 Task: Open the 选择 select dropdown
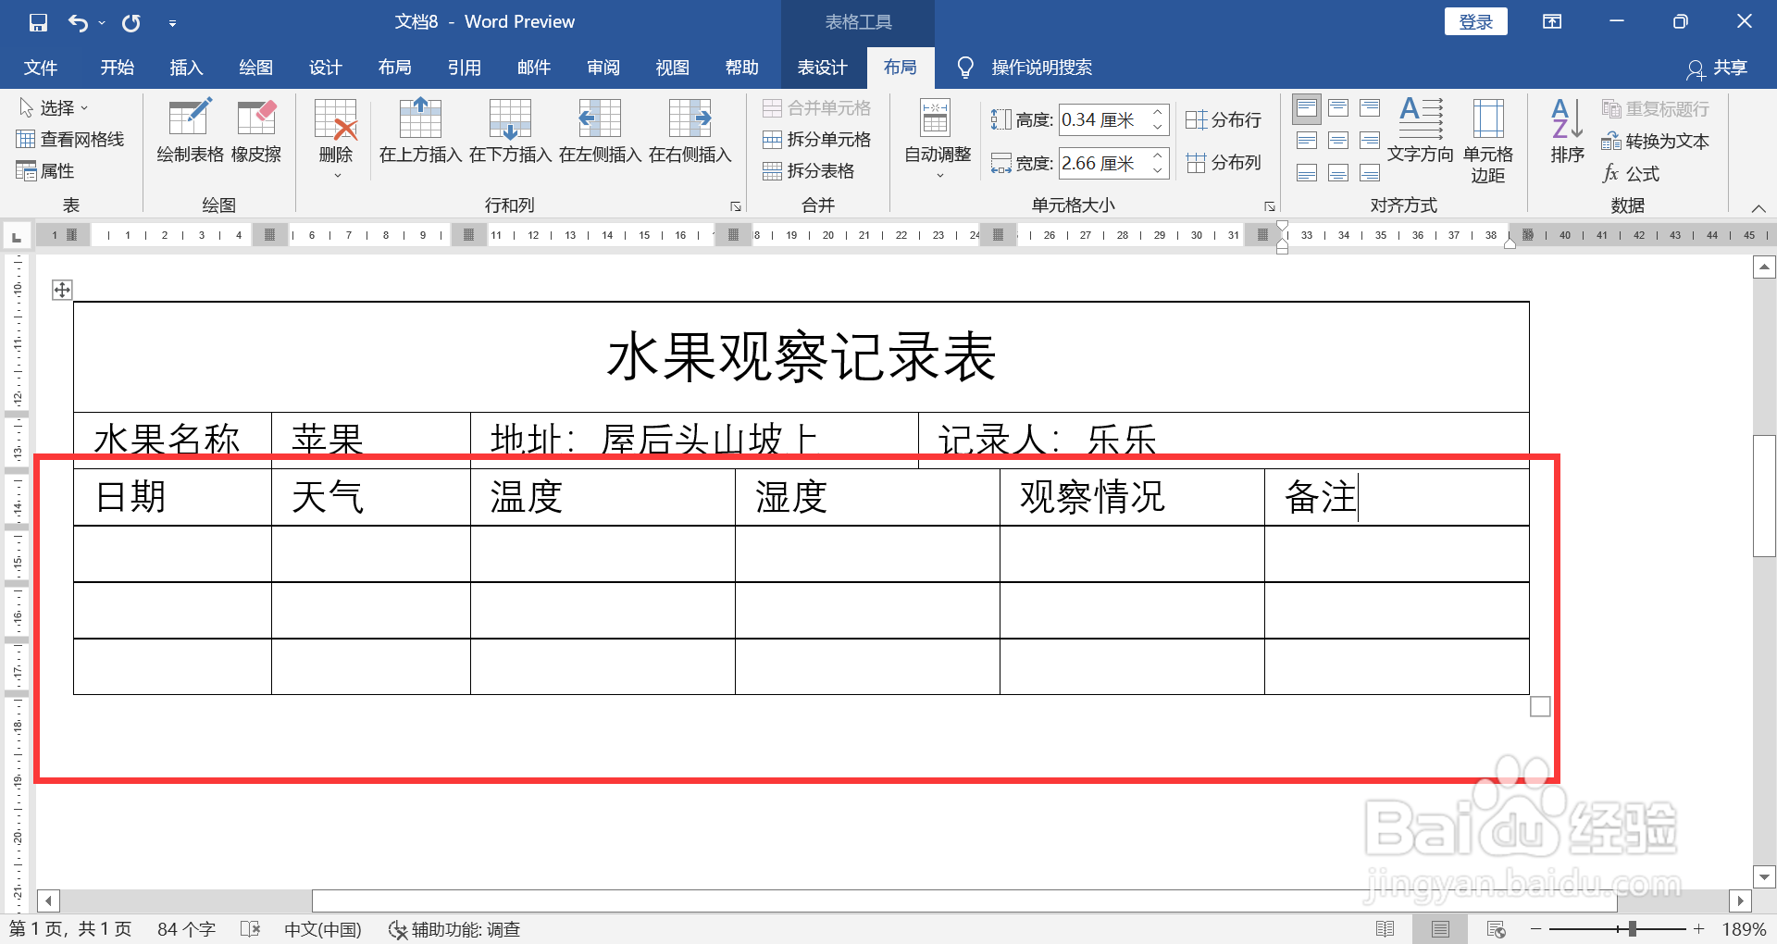[56, 106]
